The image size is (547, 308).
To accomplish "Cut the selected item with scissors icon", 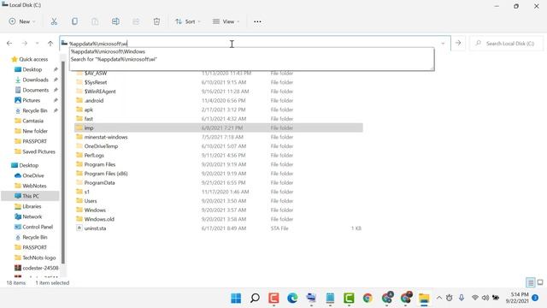I will coord(54,21).
